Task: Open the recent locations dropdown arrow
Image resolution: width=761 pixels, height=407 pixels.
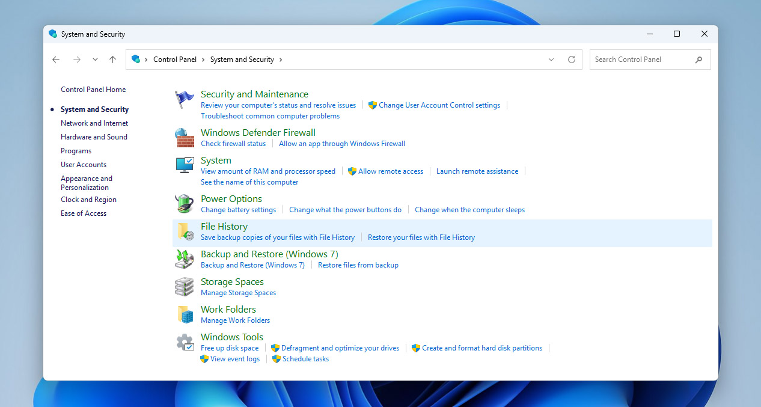Action: (x=95, y=60)
